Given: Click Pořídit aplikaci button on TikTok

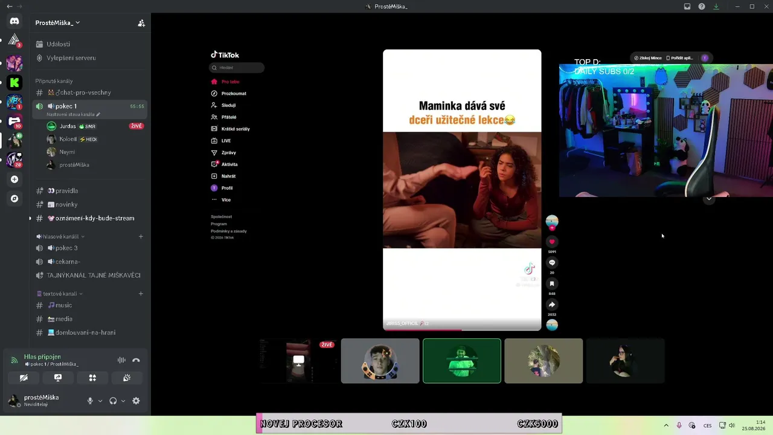Looking at the screenshot, I should tap(679, 58).
